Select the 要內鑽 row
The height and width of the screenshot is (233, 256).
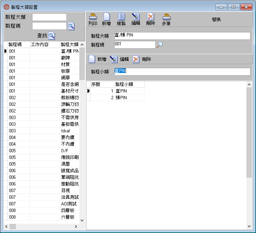tap(41, 138)
